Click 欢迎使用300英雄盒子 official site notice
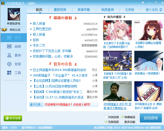 tap(68, 104)
